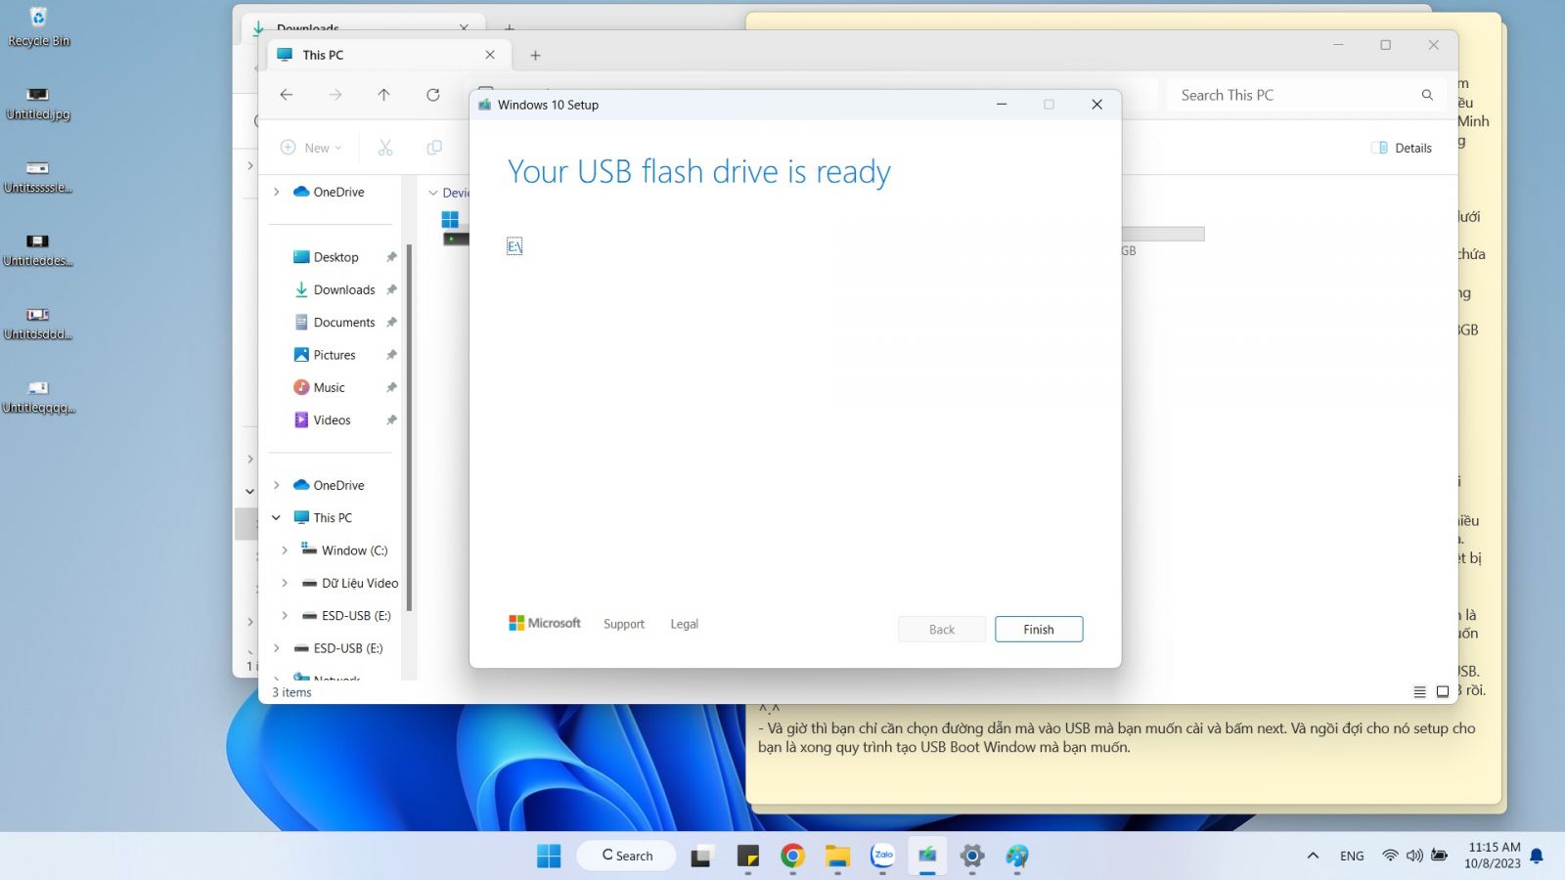Open the Recycle Bin desktop icon
This screenshot has height=880, width=1565.
coord(39,27)
